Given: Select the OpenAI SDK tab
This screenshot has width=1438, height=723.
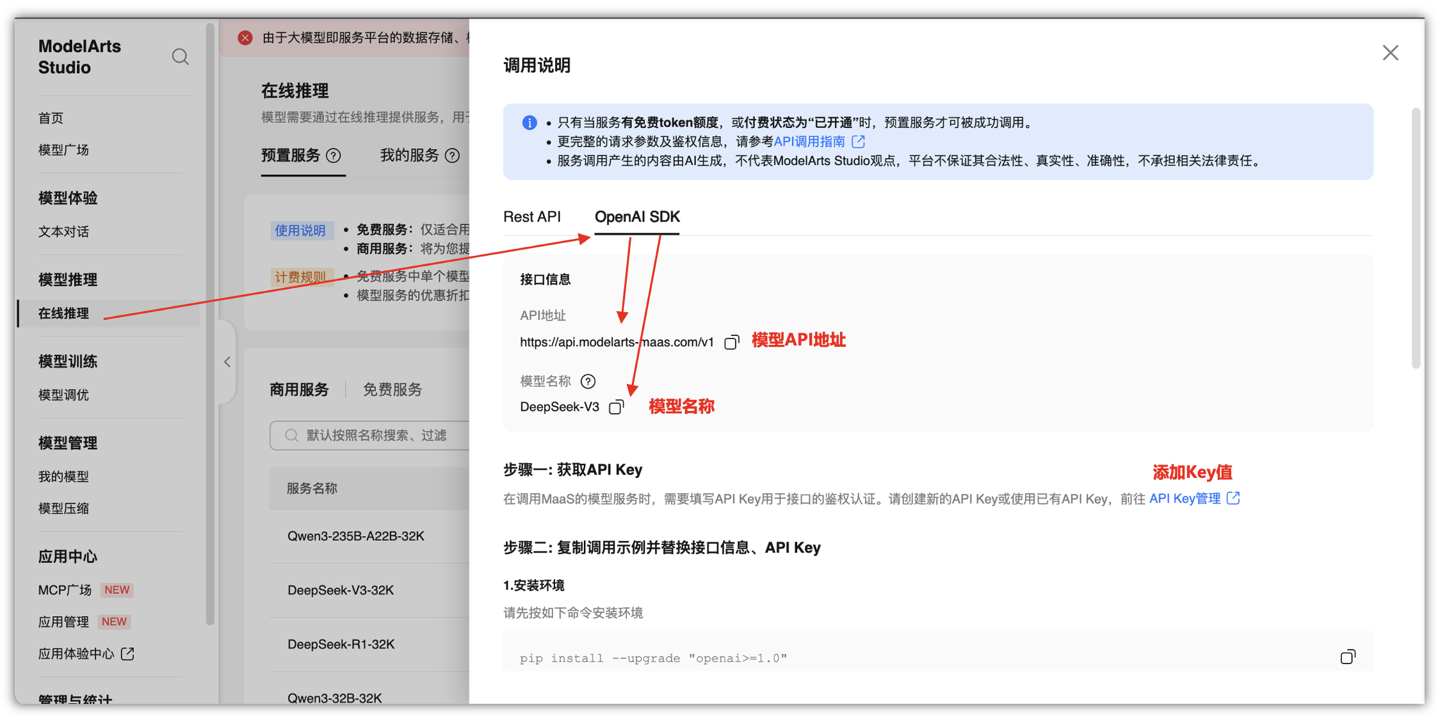Looking at the screenshot, I should point(637,217).
